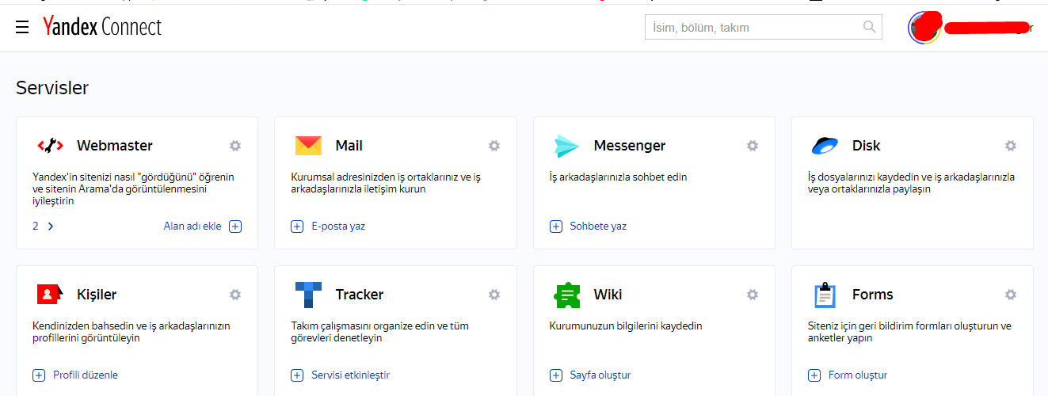Click the Mail envelope icon
This screenshot has height=396, width=1048.
[308, 146]
